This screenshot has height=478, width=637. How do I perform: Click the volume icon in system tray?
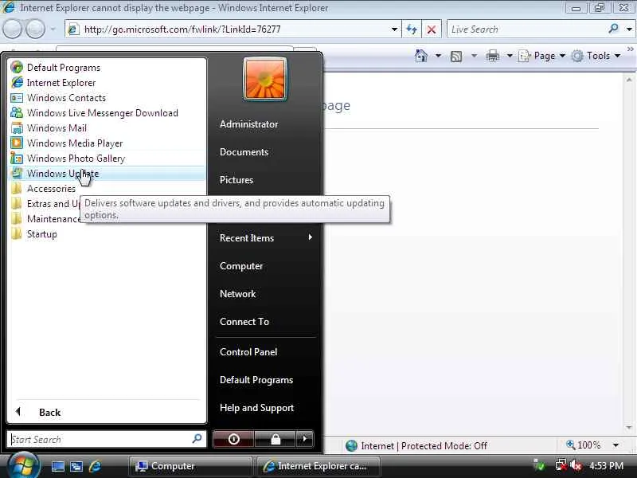coord(576,466)
